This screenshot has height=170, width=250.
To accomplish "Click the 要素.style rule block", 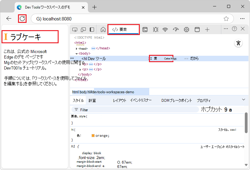I will 157,120.
